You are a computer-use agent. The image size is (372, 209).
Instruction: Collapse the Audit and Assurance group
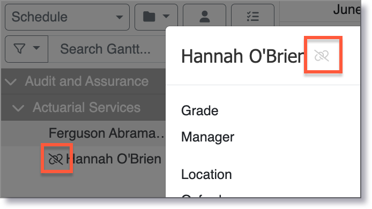[x=11, y=82]
